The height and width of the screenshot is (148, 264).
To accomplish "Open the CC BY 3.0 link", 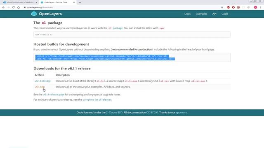I will 152,112.
